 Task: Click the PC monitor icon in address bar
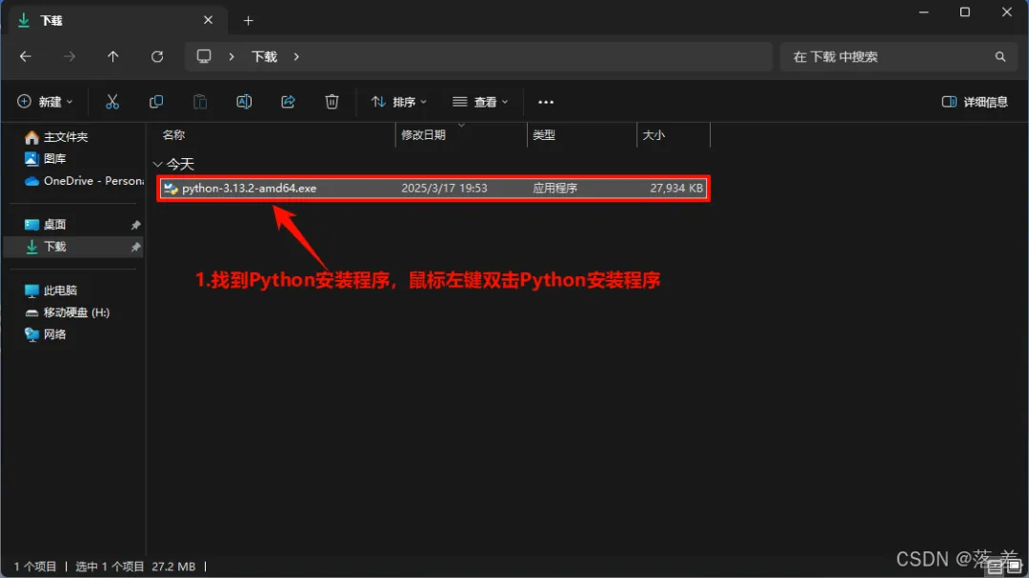point(204,56)
